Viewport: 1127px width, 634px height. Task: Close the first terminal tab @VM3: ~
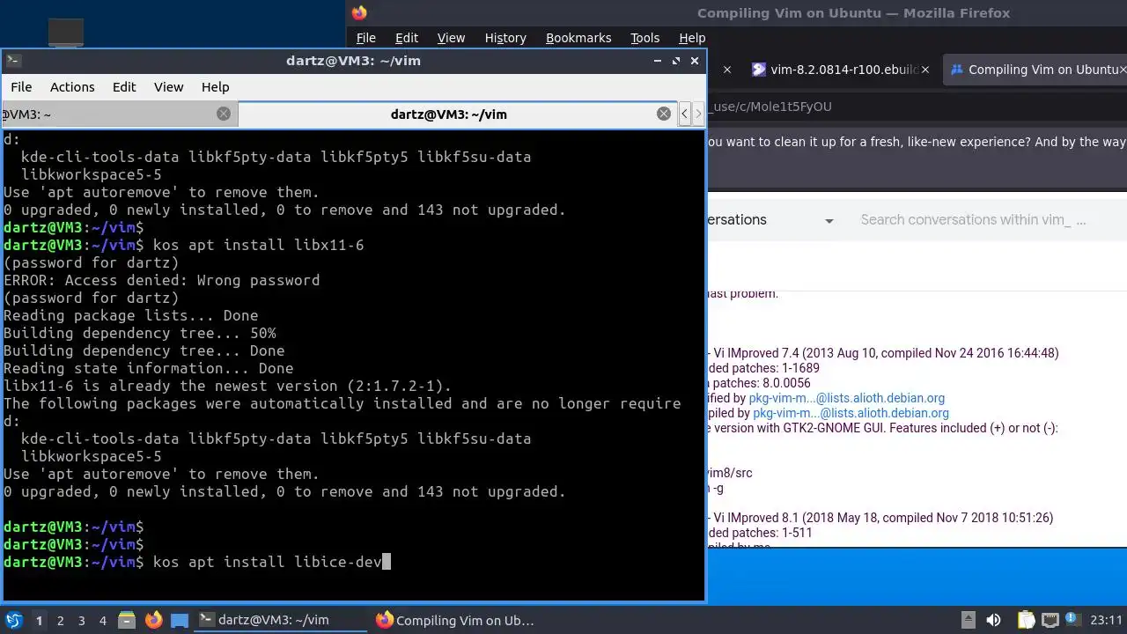pyautogui.click(x=224, y=114)
